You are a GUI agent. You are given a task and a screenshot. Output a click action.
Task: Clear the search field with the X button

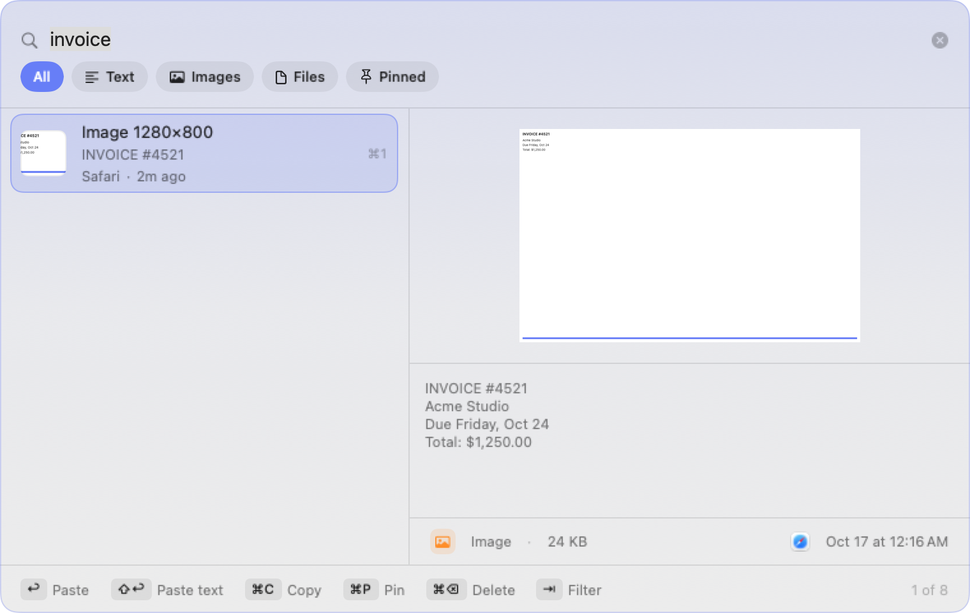939,40
